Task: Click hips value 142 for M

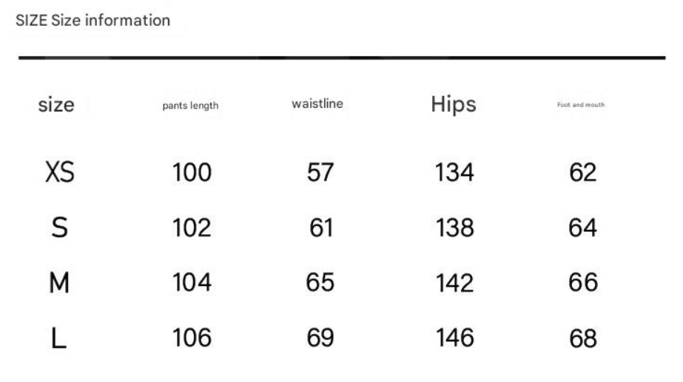Action: (x=454, y=283)
